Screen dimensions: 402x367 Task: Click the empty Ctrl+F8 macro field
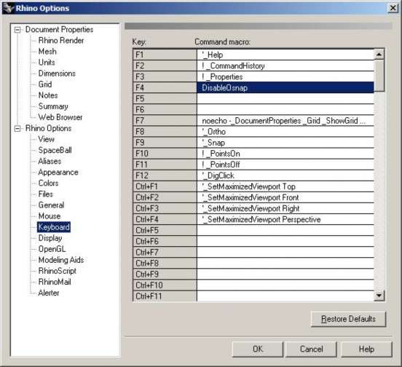coord(285,264)
